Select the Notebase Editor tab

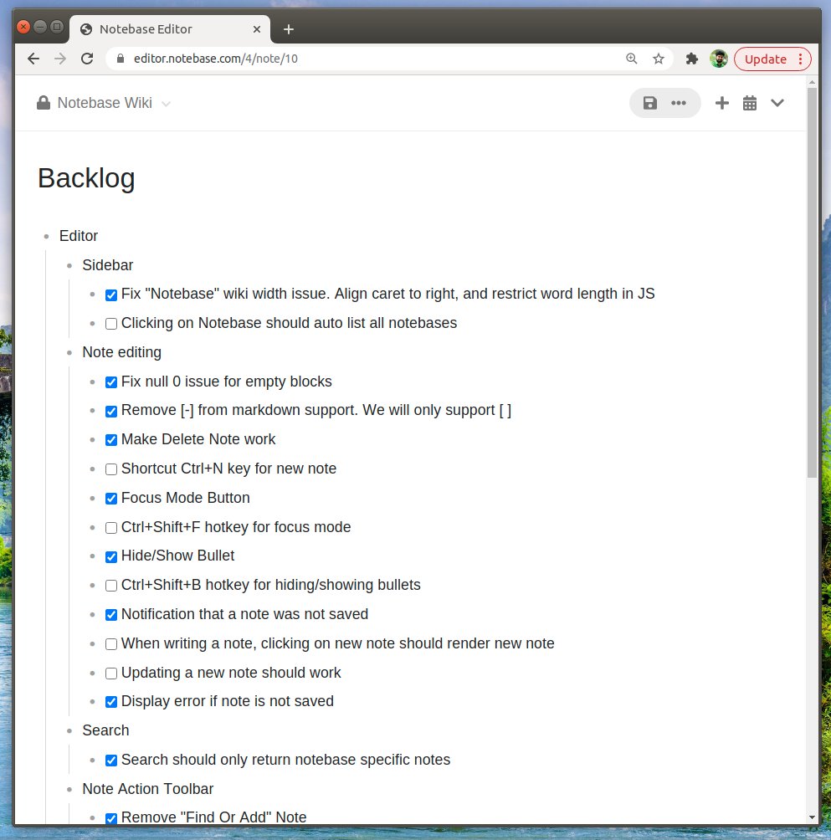(x=169, y=29)
